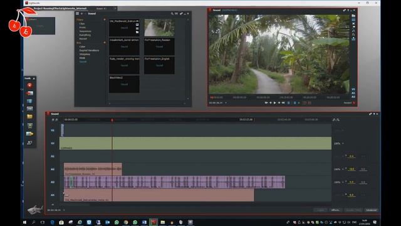Viewport: 401px width, 226px height.
Task: Adjust the A3 track level value
Action: point(352,182)
